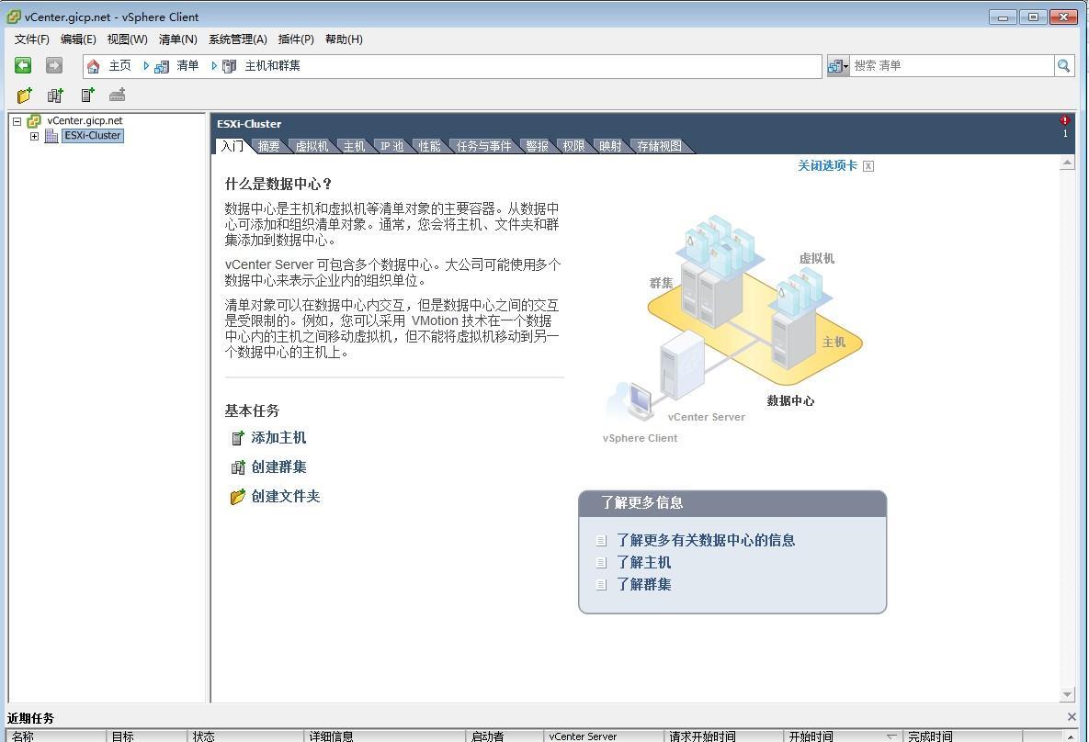Click the 添加主机 link

(278, 438)
